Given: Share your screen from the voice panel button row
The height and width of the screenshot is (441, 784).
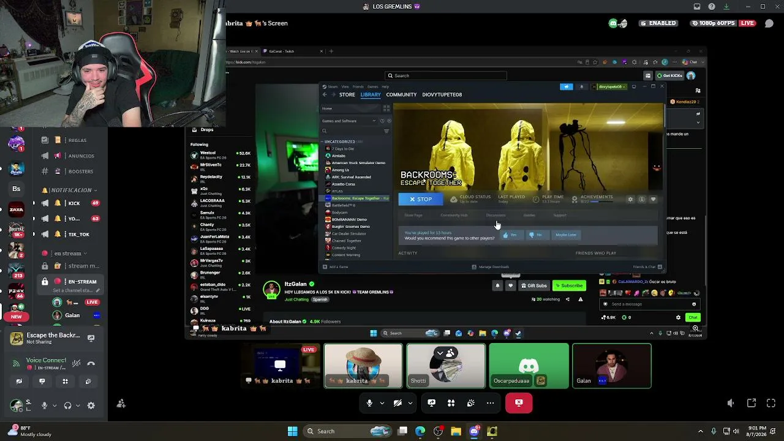Looking at the screenshot, I should tap(42, 381).
